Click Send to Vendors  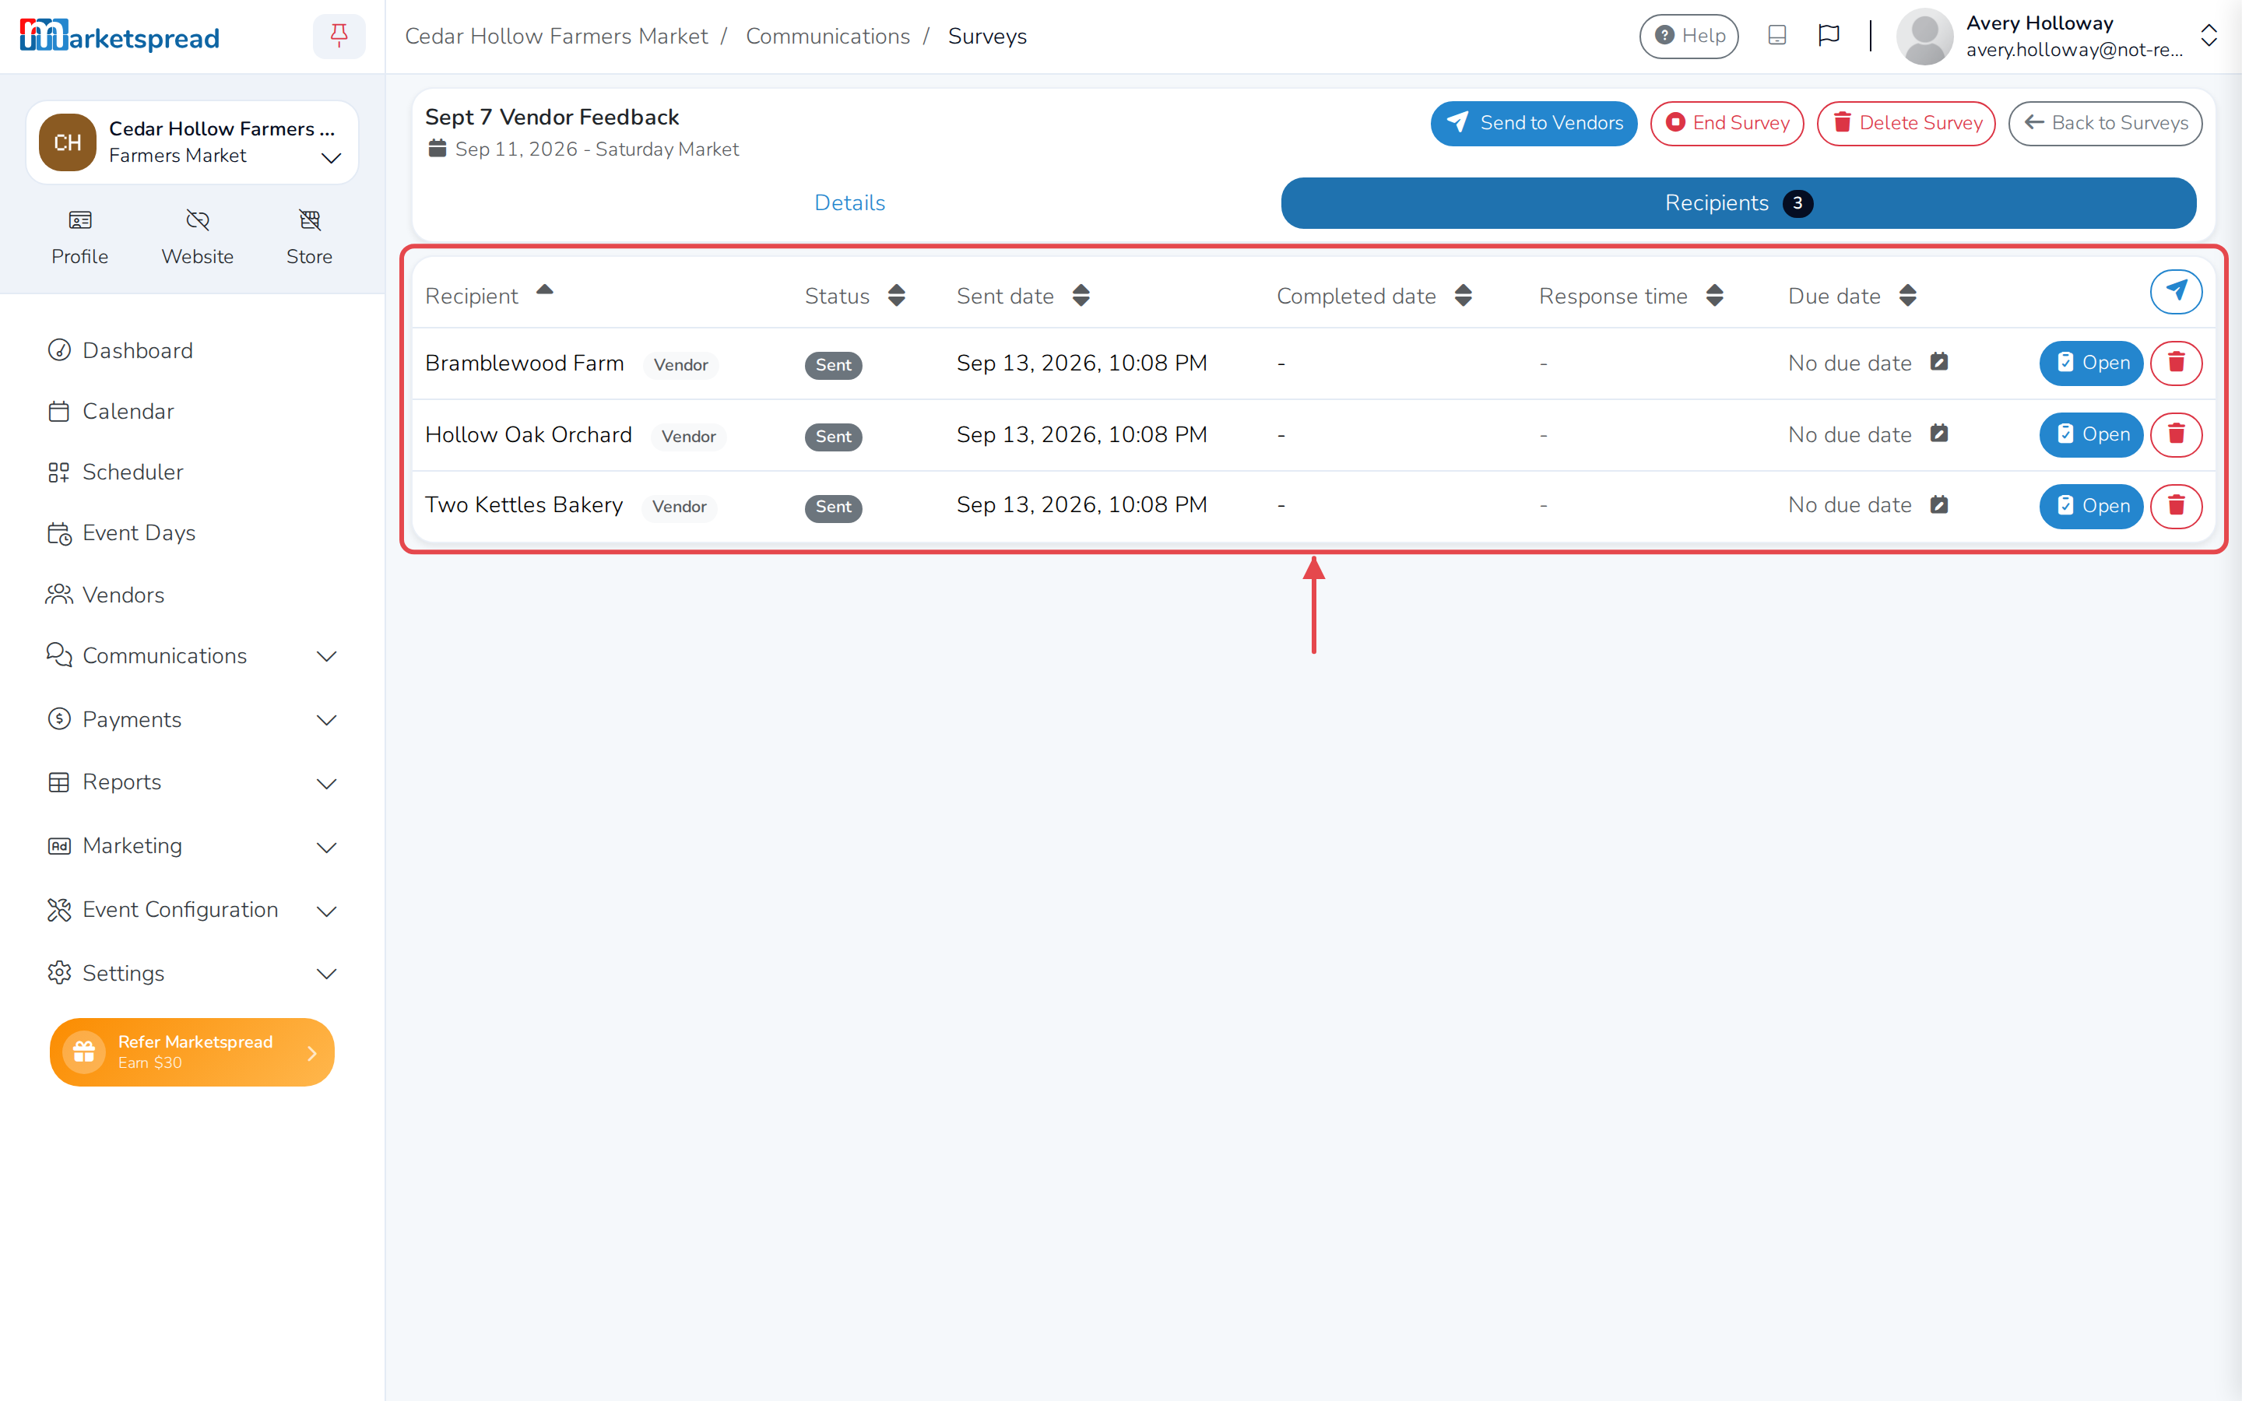pyautogui.click(x=1534, y=123)
